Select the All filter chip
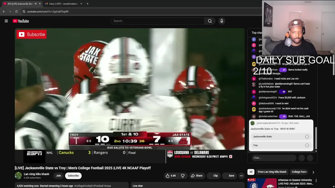 [251, 172]
